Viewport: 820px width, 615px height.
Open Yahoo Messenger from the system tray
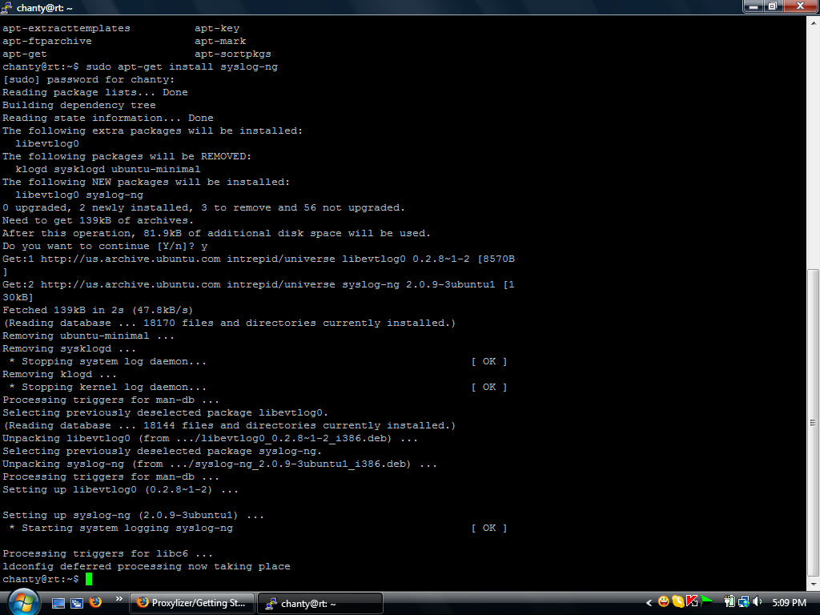point(665,603)
